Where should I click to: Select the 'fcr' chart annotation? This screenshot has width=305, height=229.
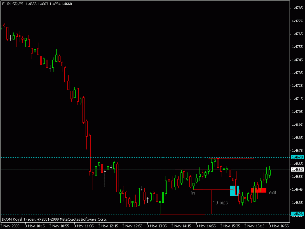193,193
